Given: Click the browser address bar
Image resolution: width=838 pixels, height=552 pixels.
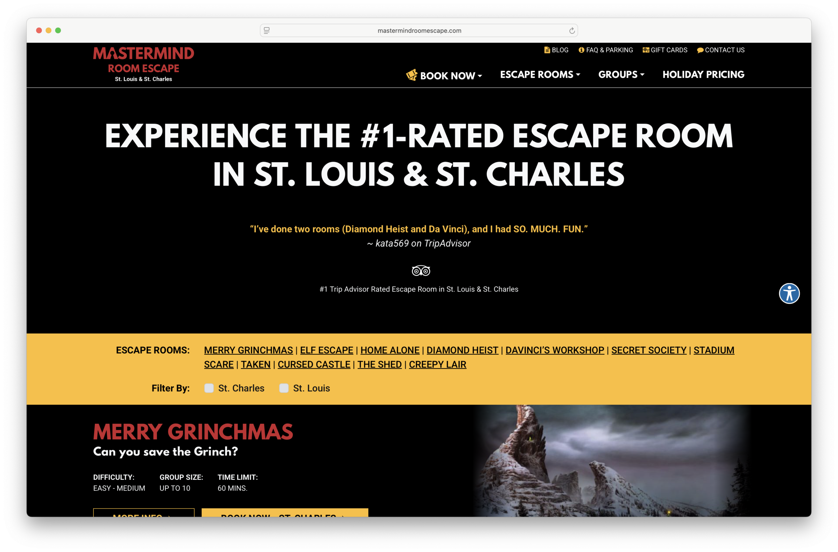Looking at the screenshot, I should [419, 30].
